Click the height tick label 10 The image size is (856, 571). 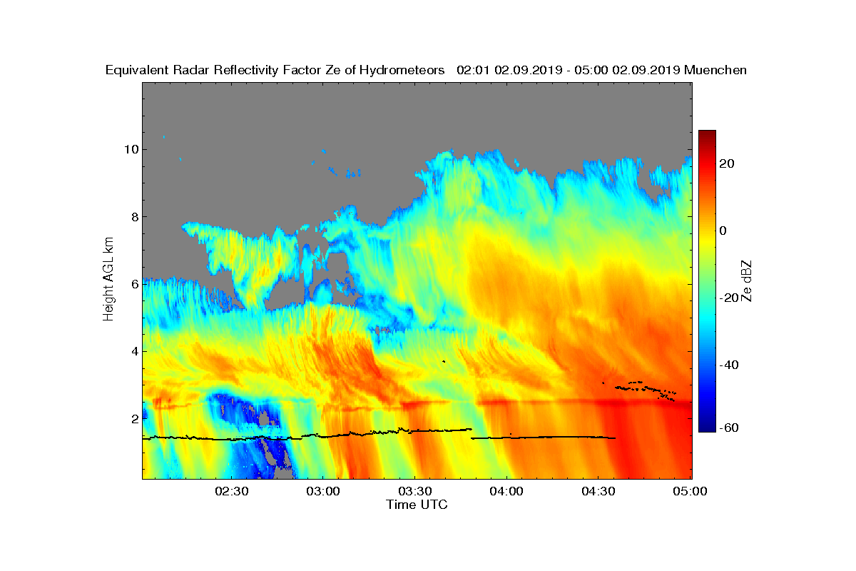click(x=131, y=149)
